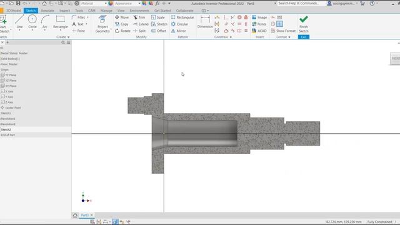Switch to the View tab
Screen dimensions: 400x225
point(121,11)
